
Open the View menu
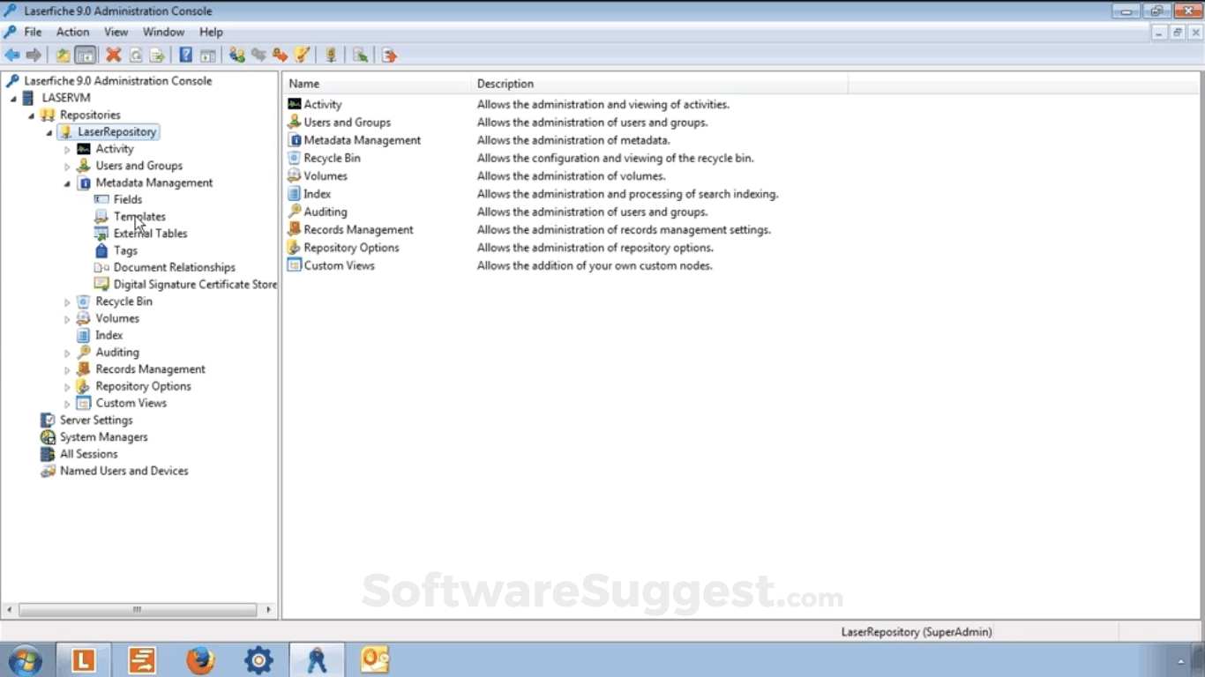tap(116, 32)
